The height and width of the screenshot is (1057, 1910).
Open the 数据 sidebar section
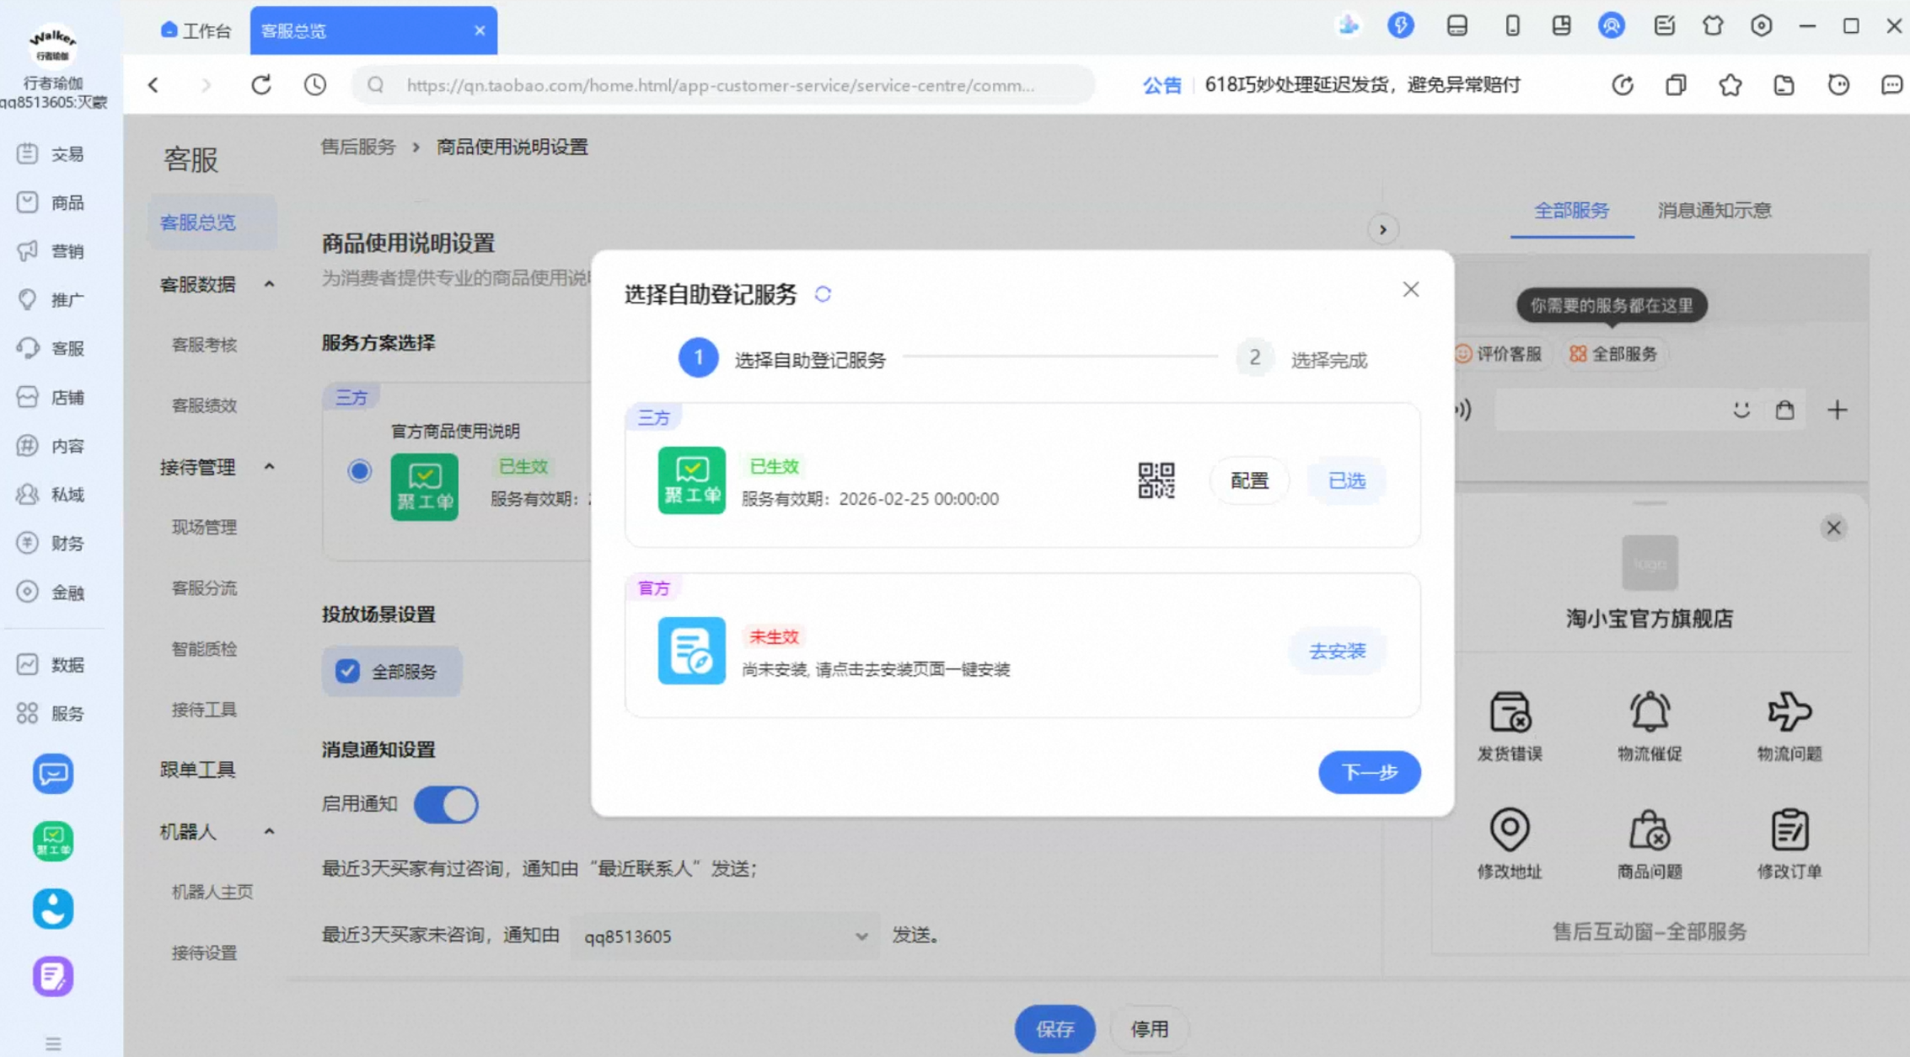[x=51, y=665]
